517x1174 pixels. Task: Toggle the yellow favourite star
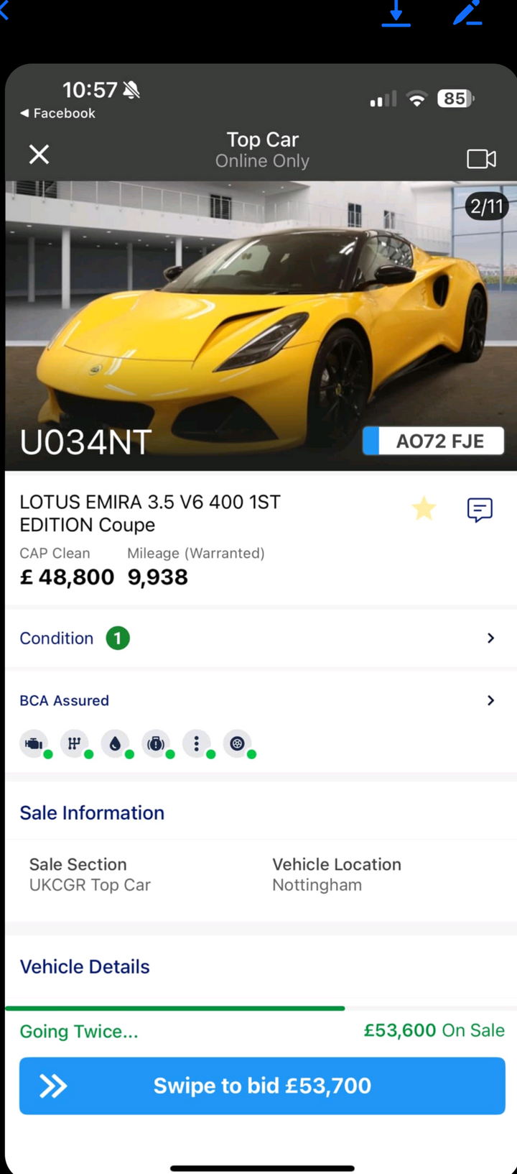[x=424, y=508]
